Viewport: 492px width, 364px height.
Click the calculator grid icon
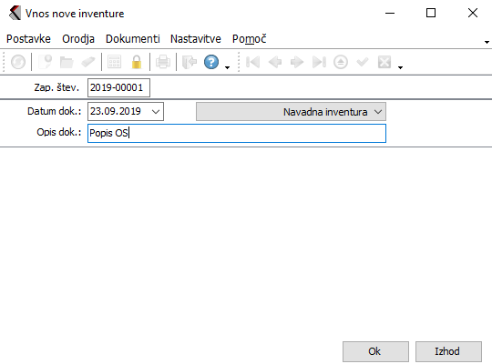pyautogui.click(x=114, y=62)
